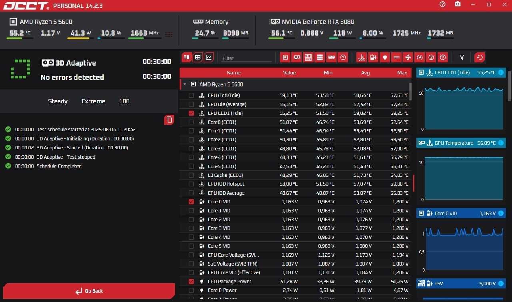
Task: Open info for CPU CCD1 (Tdie) graph
Action: tap(501, 72)
